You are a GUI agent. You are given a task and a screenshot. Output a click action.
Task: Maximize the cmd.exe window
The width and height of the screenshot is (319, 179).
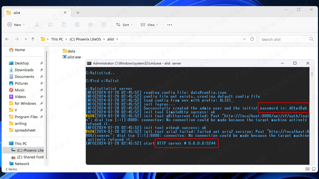(295, 63)
